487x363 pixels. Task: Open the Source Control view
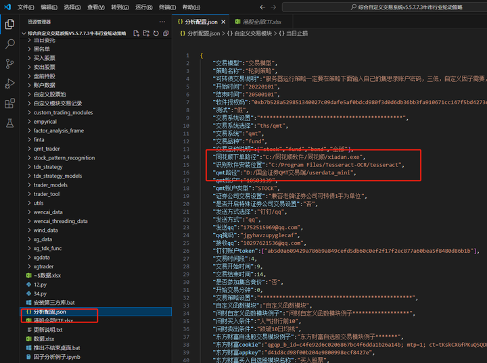pyautogui.click(x=9, y=64)
